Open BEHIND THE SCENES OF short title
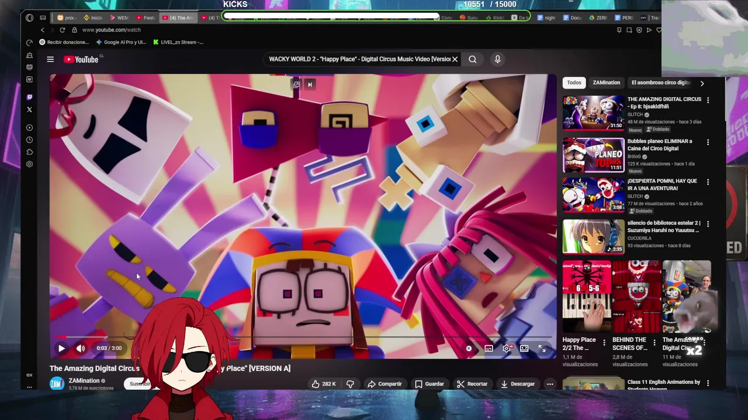 [629, 344]
